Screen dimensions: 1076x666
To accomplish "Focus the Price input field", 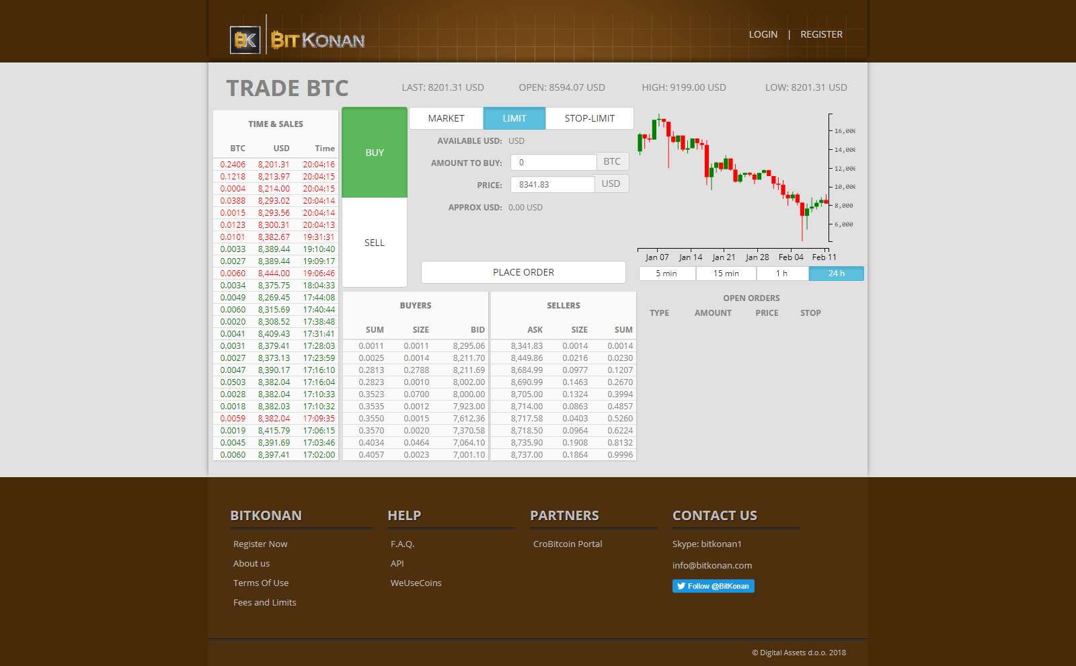I will [x=553, y=184].
